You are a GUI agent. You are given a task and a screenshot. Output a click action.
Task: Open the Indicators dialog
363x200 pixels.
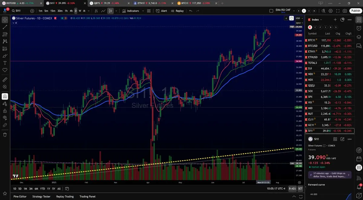(130, 11)
